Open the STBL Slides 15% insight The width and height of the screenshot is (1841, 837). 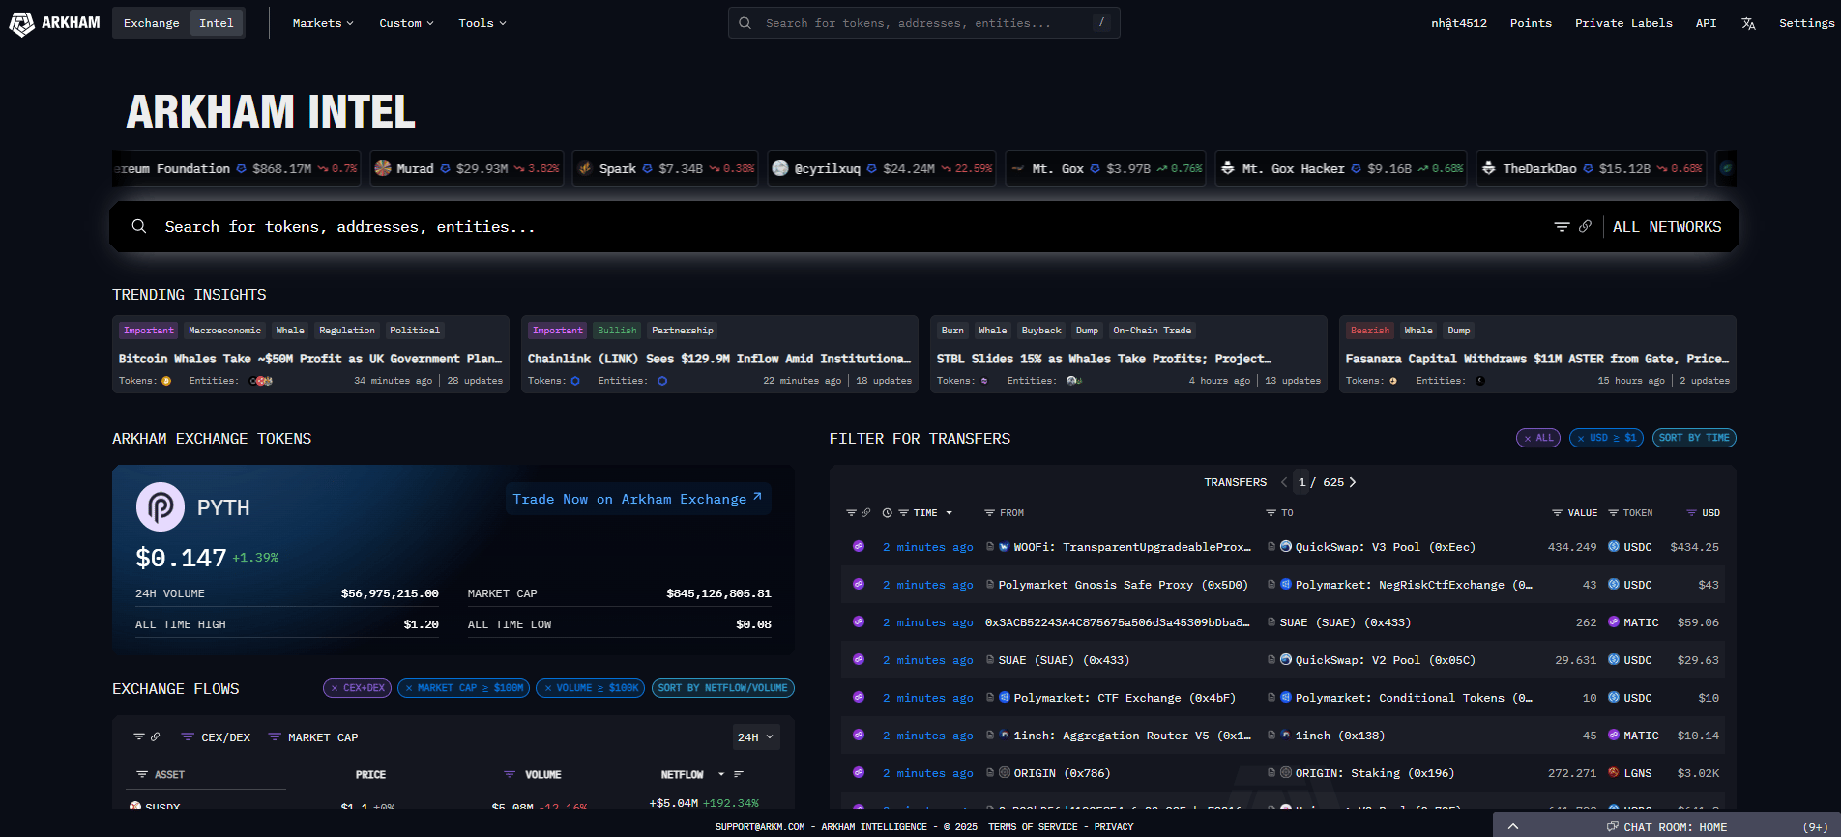[1128, 354]
